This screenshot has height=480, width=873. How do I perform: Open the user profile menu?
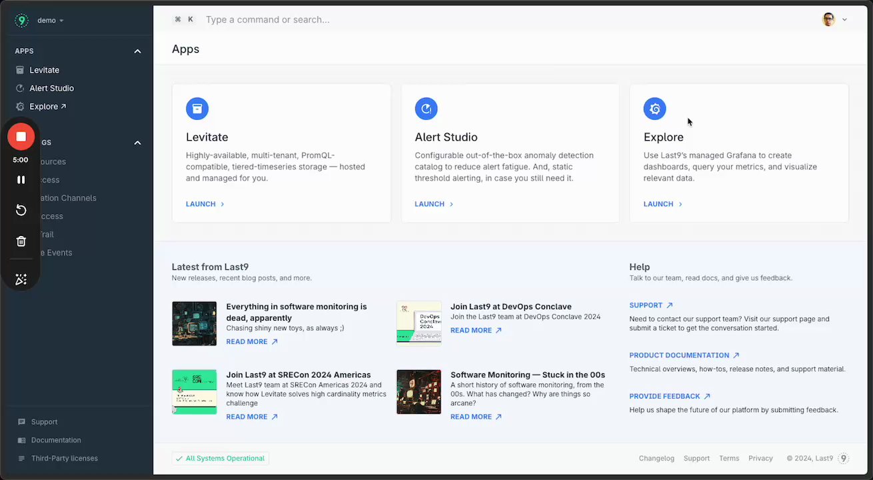(x=834, y=19)
